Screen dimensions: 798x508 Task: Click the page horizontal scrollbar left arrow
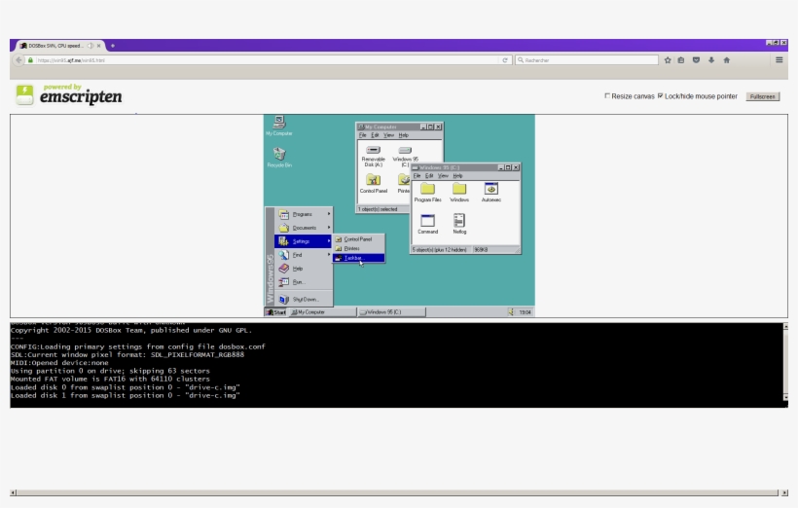[x=14, y=492]
